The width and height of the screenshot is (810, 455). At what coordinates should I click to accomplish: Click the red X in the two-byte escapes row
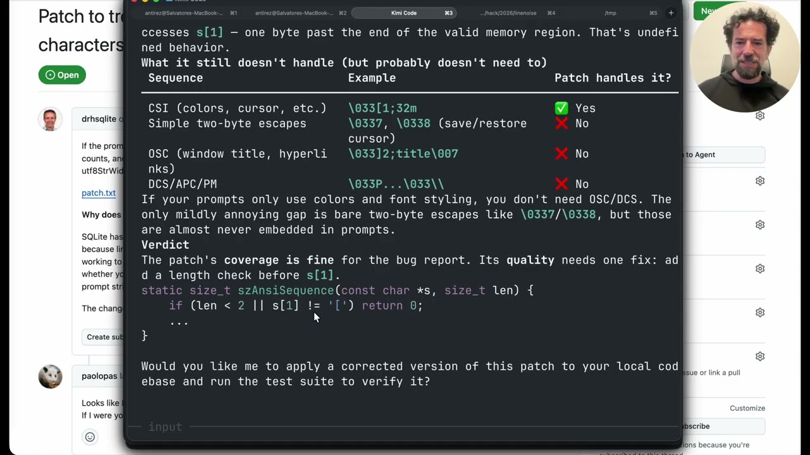point(561,123)
